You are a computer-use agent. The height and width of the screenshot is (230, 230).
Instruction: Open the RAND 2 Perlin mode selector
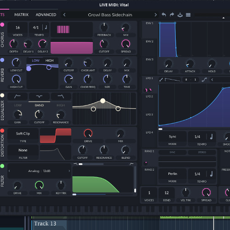172,174
